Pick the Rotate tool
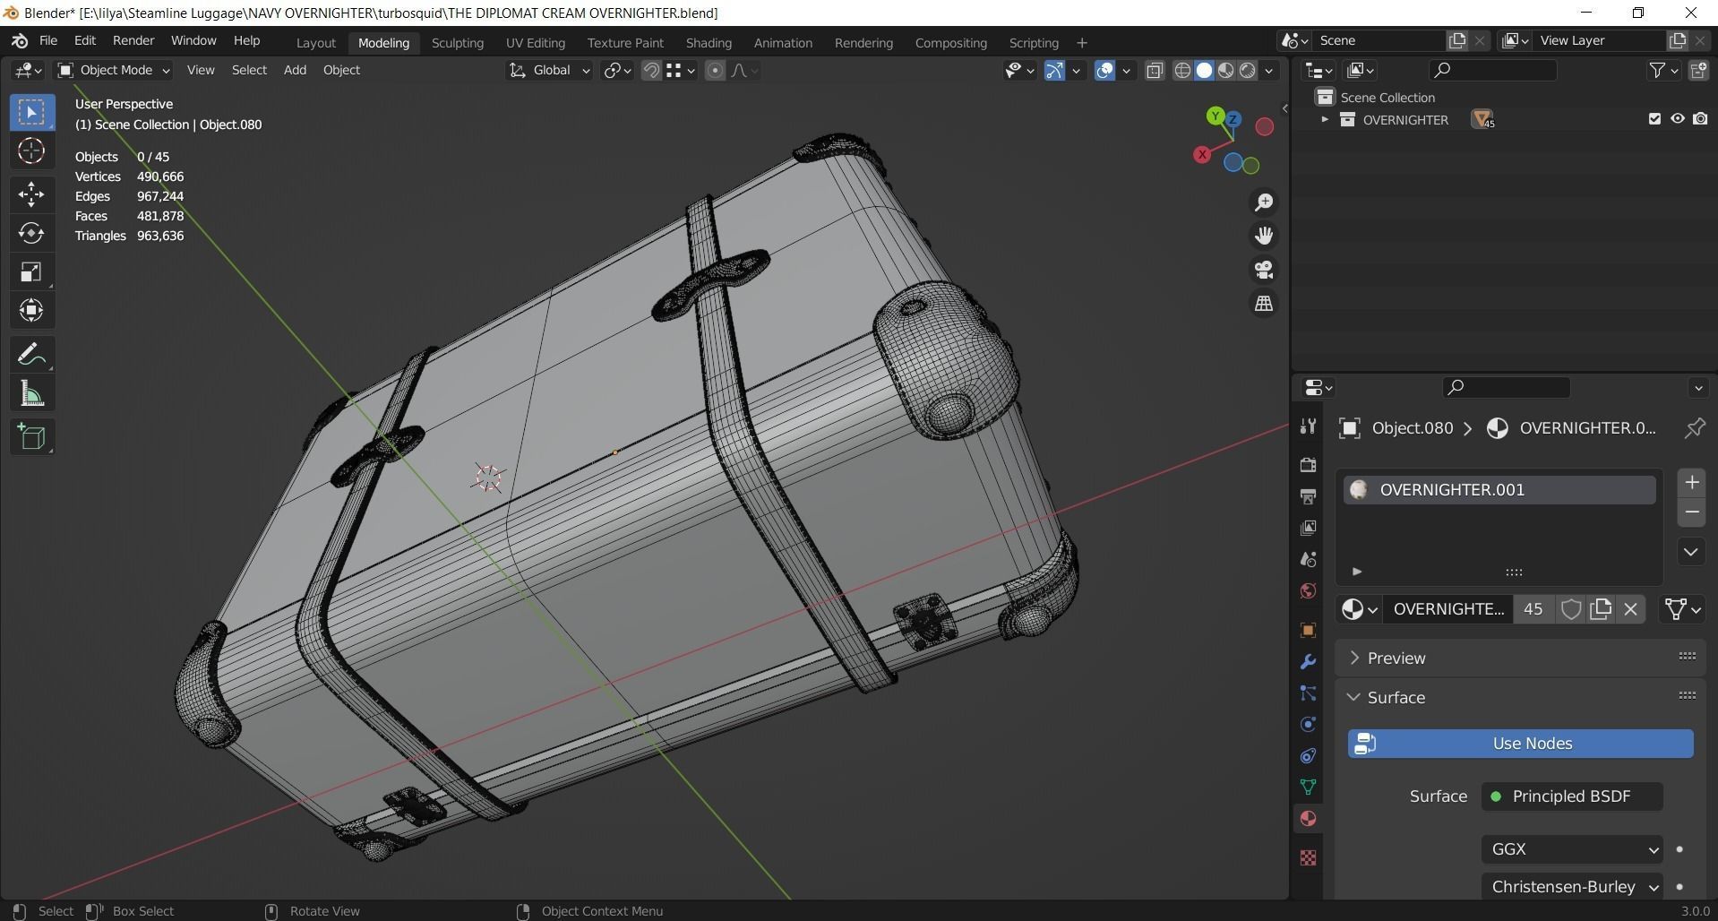This screenshot has width=1718, height=921. [x=31, y=233]
